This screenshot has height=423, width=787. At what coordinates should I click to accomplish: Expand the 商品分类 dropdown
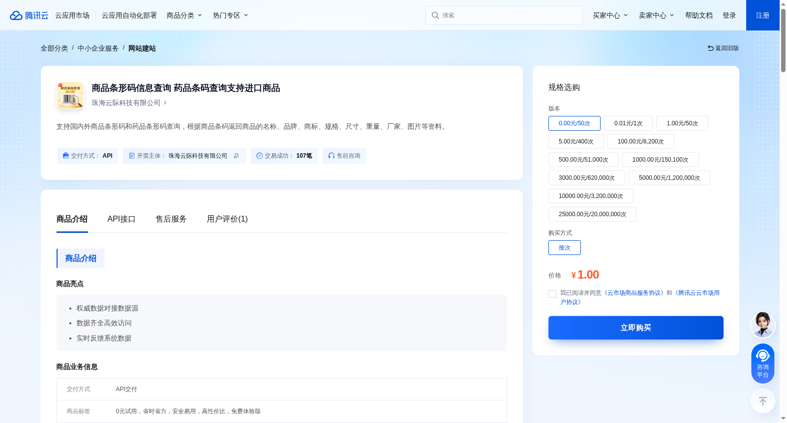point(184,15)
